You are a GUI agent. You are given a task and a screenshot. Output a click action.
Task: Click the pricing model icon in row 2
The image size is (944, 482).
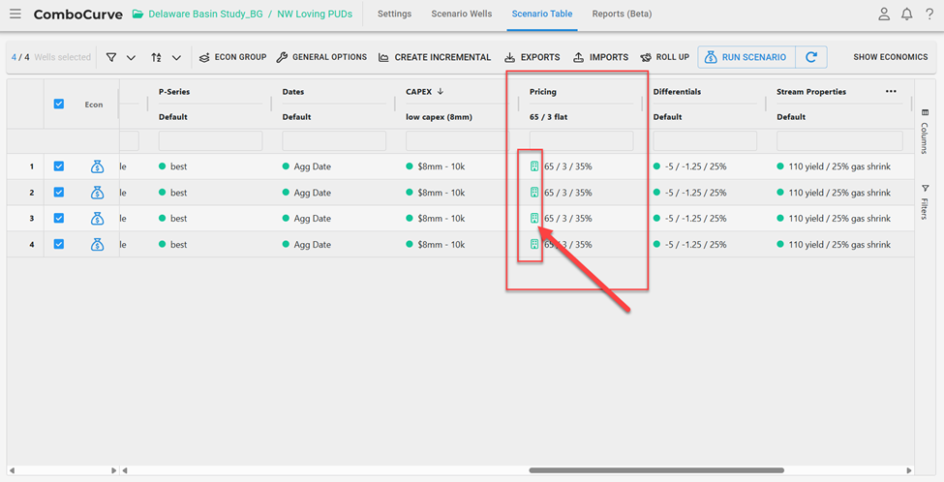click(x=533, y=193)
